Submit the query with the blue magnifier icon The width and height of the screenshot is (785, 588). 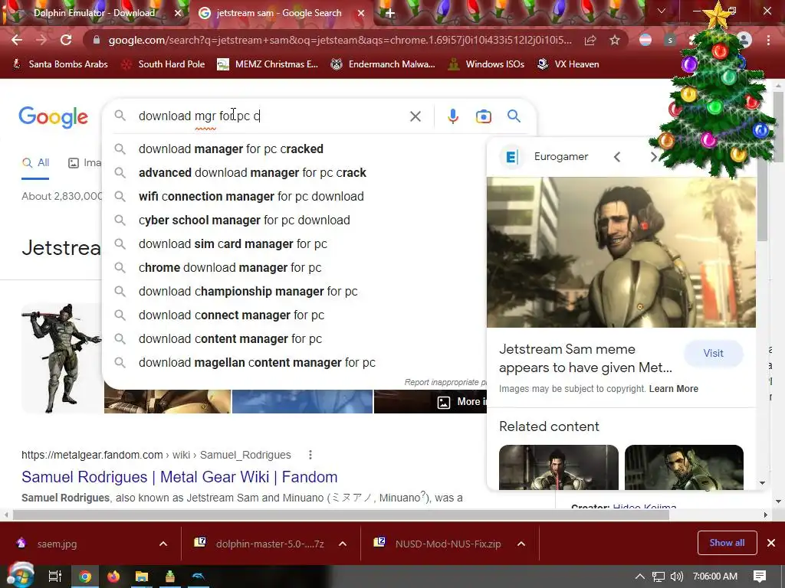coord(514,116)
